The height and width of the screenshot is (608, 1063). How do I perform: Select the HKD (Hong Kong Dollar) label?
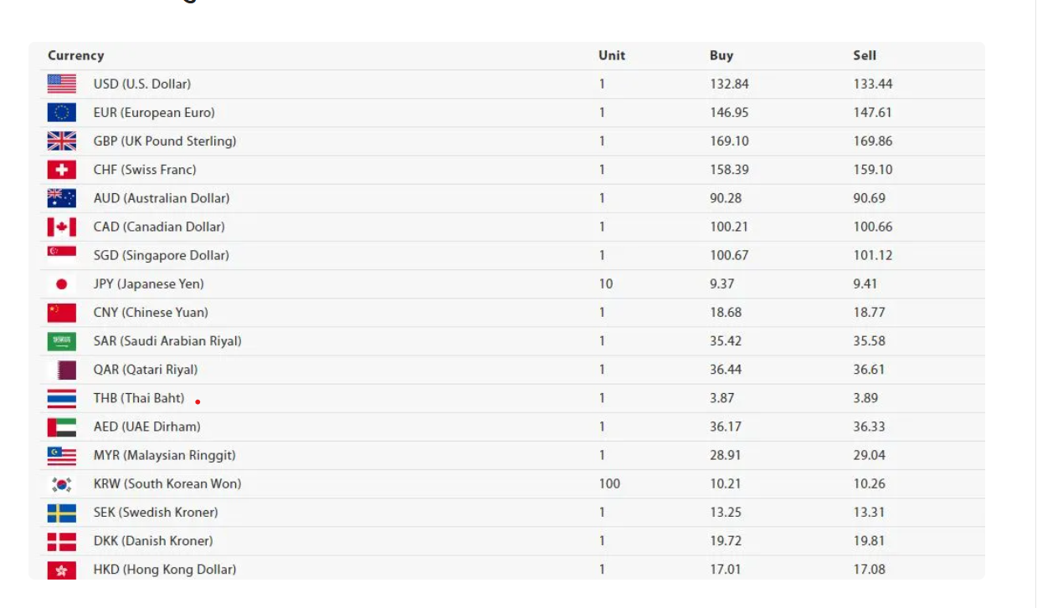165,570
